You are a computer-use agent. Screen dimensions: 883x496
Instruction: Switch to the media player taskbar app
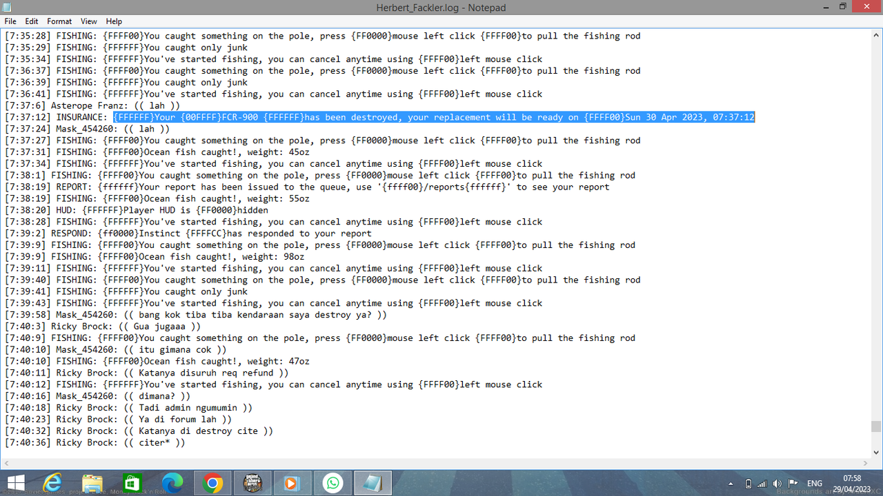pos(292,483)
